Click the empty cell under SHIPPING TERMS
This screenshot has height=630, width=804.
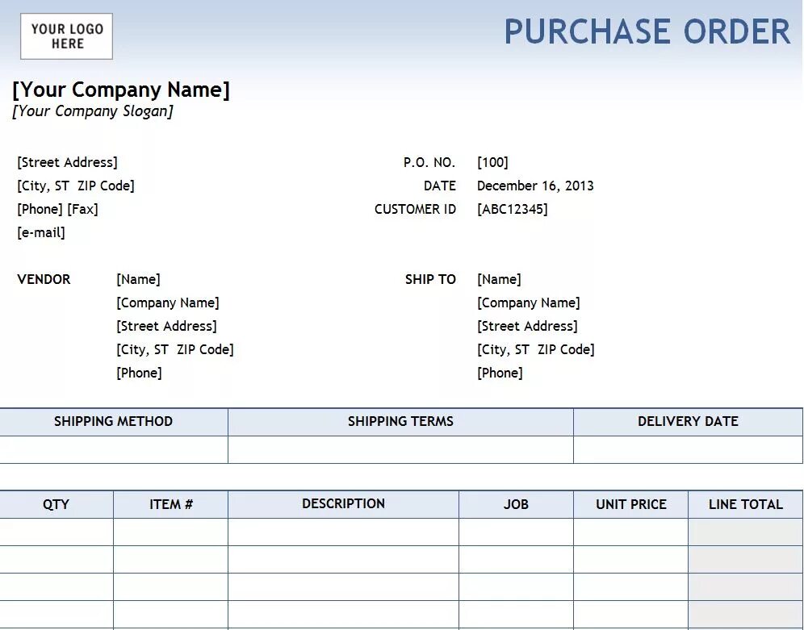pos(400,449)
